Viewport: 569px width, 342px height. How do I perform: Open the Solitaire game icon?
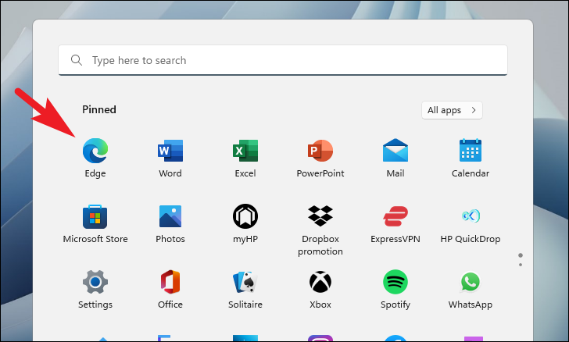245,282
